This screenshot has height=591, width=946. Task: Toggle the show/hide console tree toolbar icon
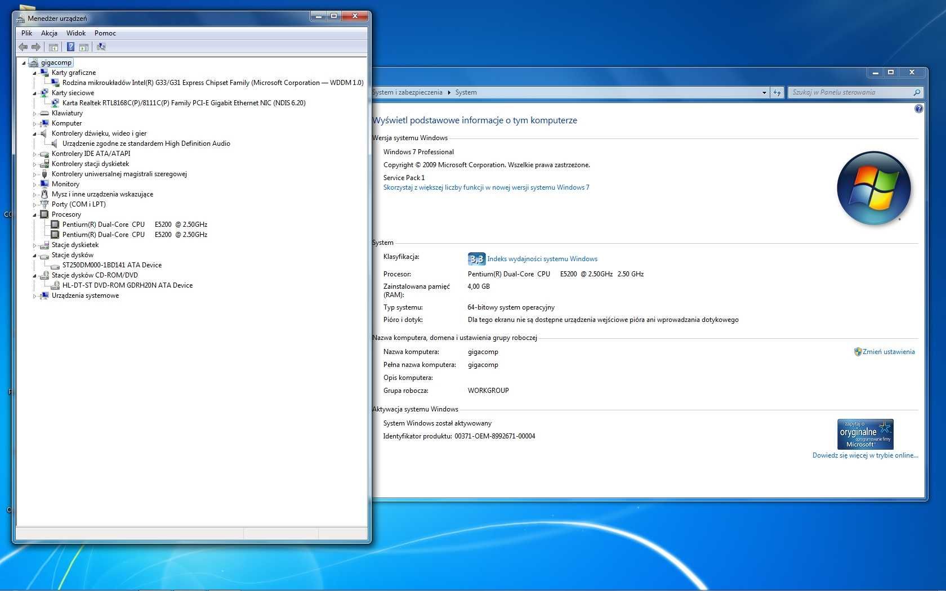click(x=53, y=47)
